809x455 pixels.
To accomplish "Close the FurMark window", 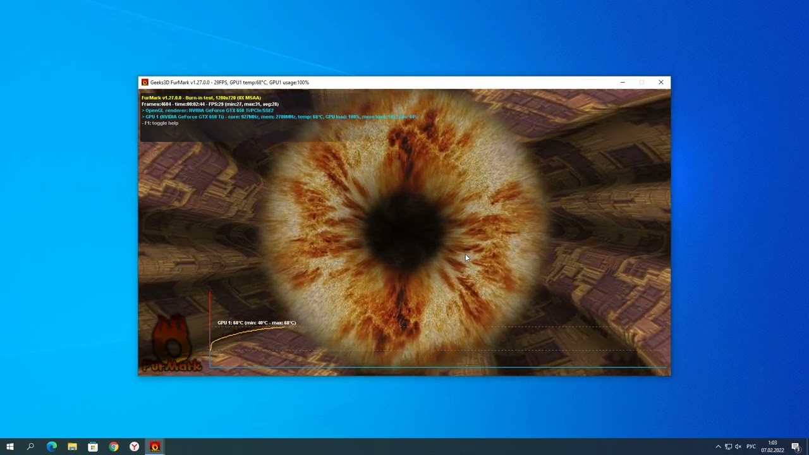I will pyautogui.click(x=661, y=82).
